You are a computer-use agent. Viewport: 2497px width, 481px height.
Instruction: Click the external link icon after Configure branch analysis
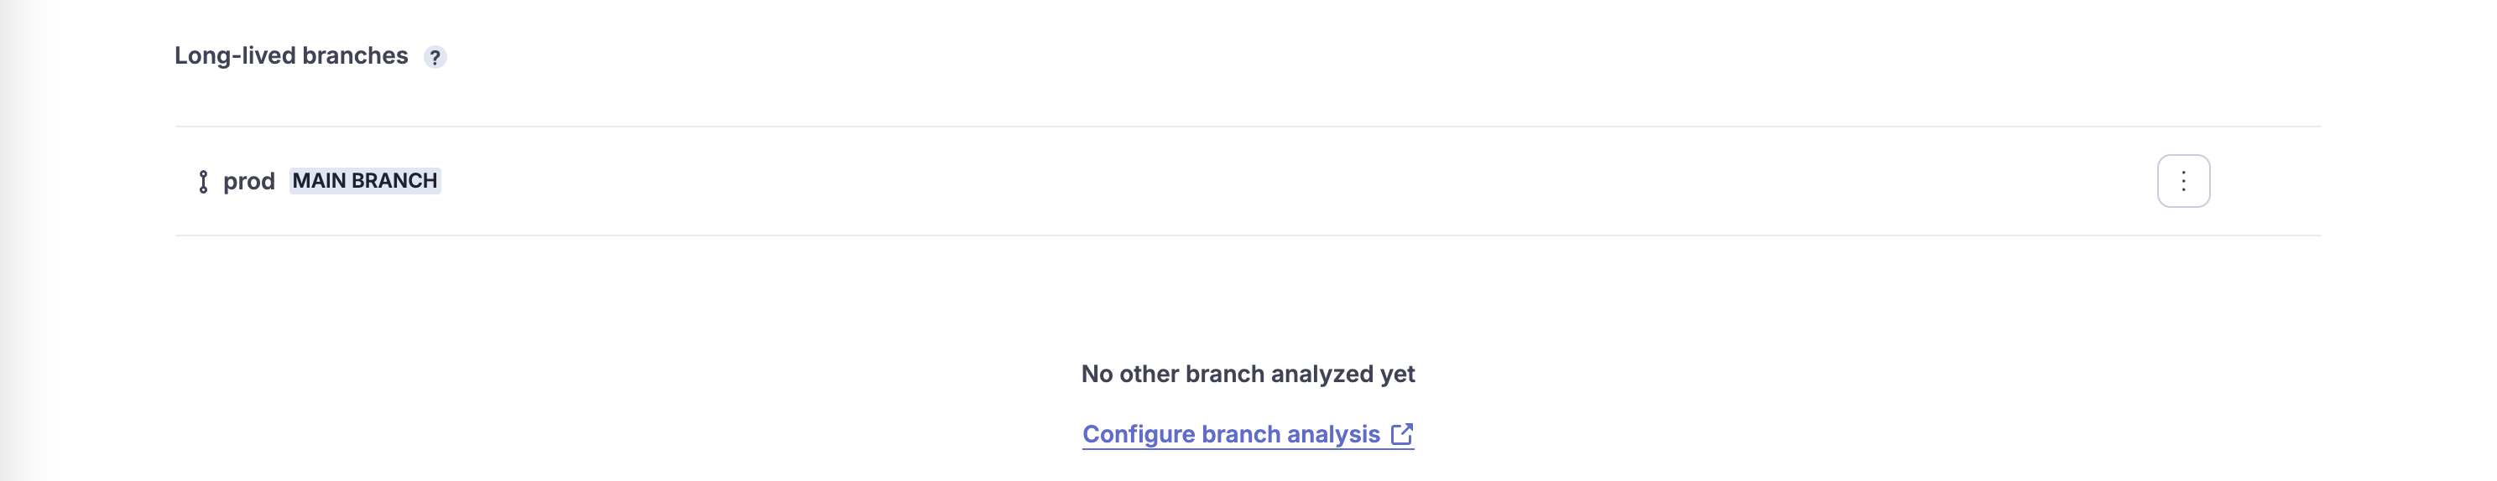[1402, 435]
